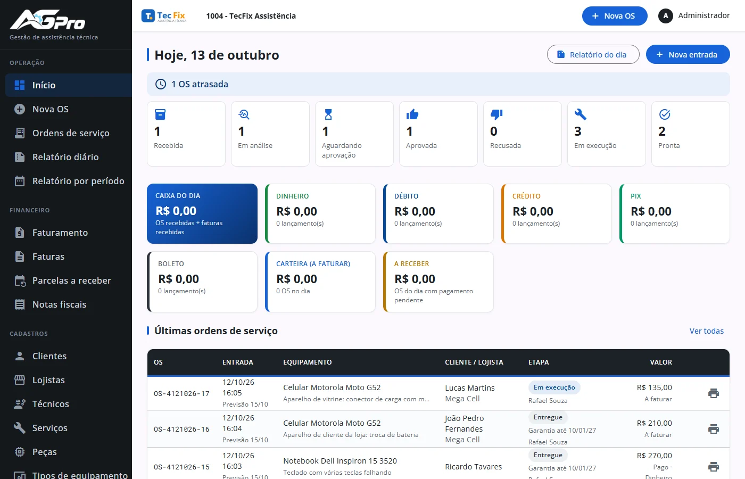Screen dimensions: 745x479
Task: Click the thumbs-up icon on Aprovada card
Action: tap(412, 114)
